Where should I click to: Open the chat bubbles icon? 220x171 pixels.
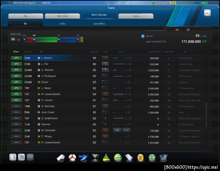21,157
